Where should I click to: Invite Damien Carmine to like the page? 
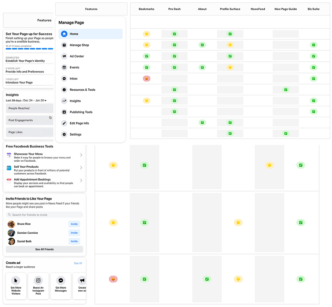click(x=74, y=233)
